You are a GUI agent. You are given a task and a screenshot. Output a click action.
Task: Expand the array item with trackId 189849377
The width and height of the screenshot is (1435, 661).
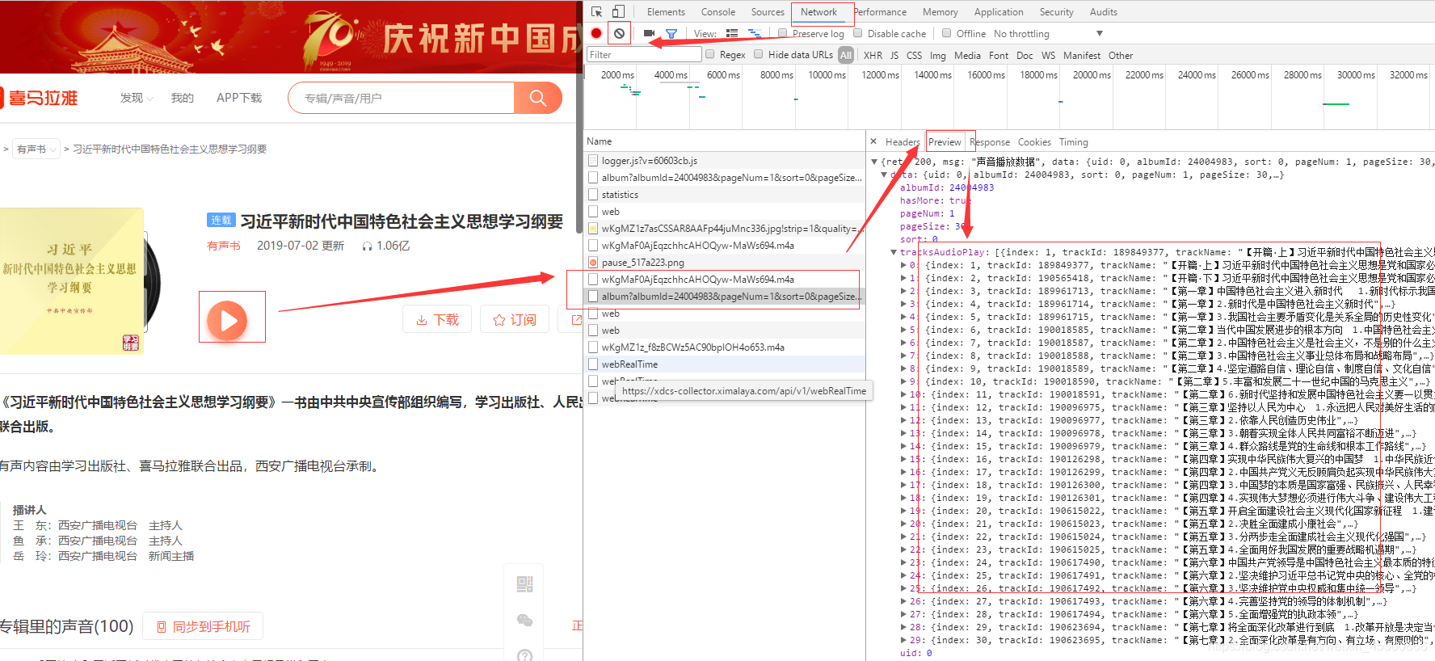[x=903, y=265]
